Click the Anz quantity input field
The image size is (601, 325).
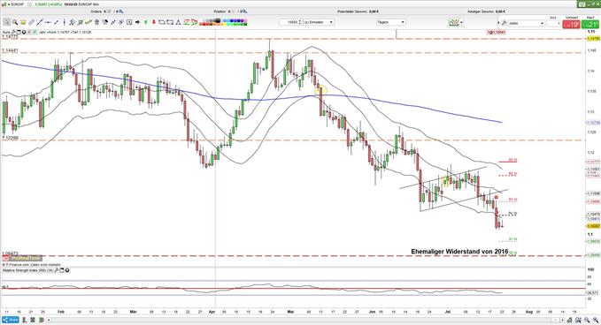coord(554,23)
